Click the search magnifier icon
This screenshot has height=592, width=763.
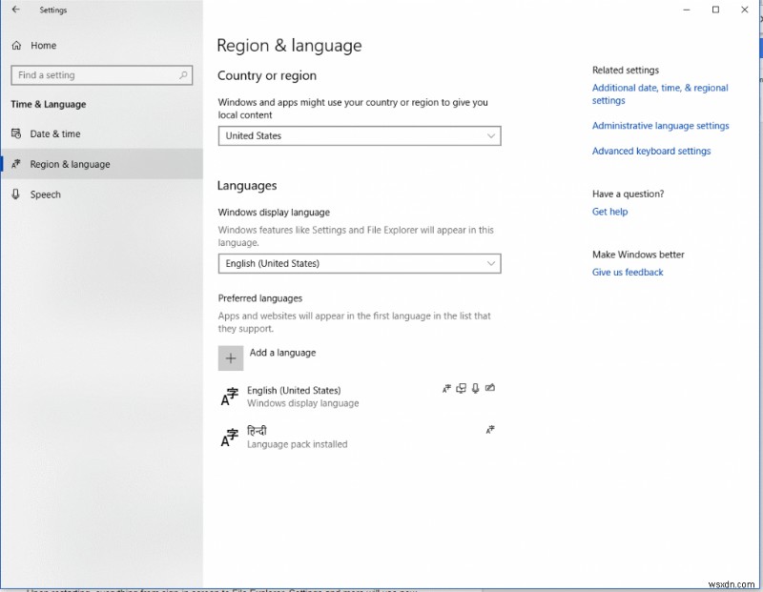[x=183, y=75]
